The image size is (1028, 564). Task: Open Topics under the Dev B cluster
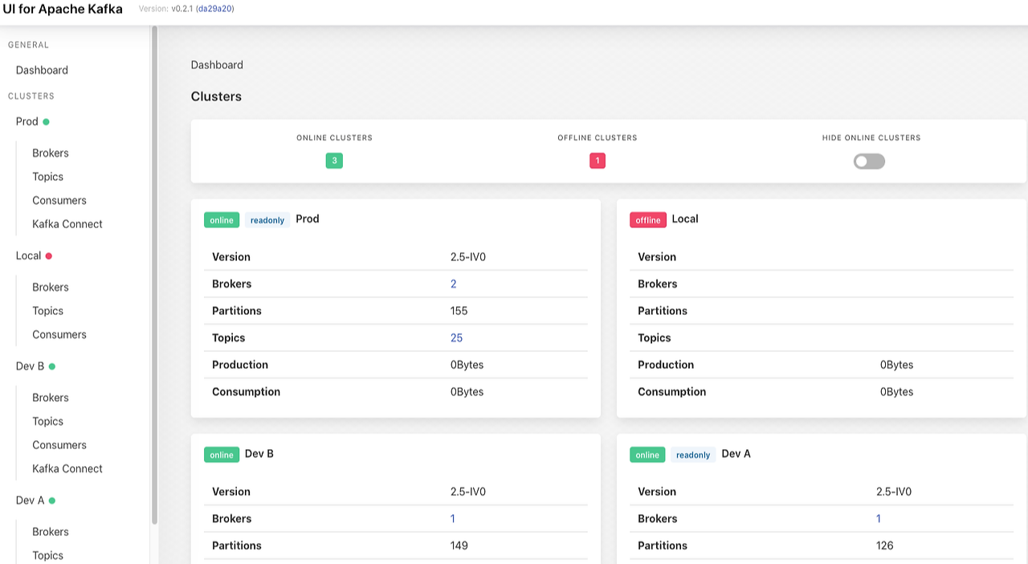(47, 421)
